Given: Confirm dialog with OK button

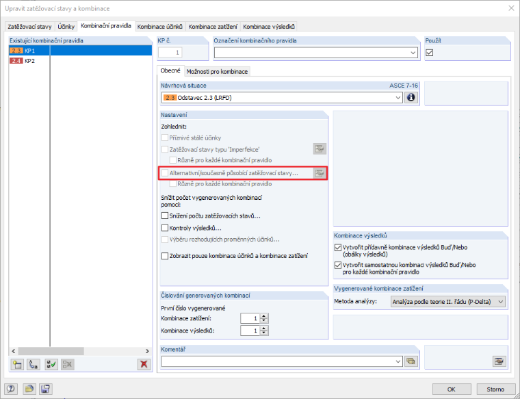Looking at the screenshot, I should click(452, 389).
